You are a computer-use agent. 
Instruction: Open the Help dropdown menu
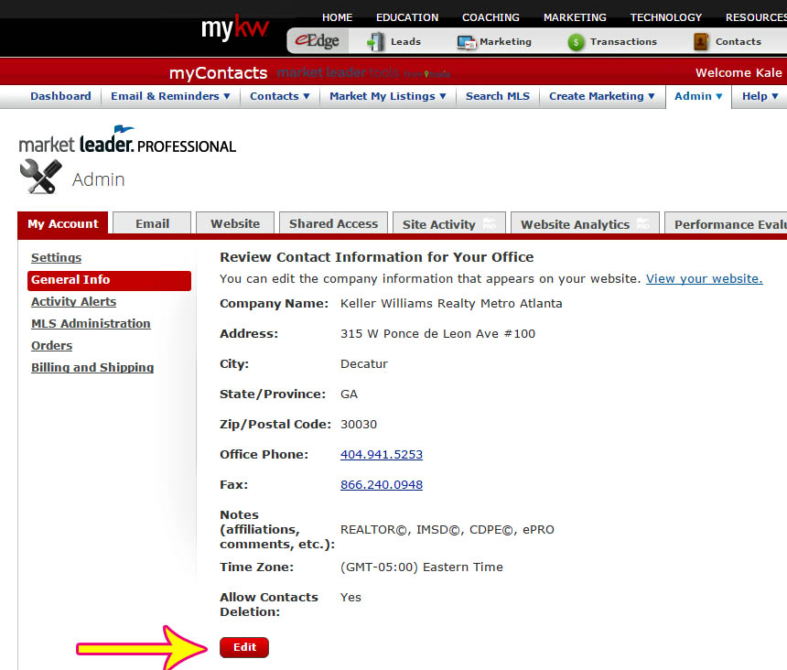760,96
